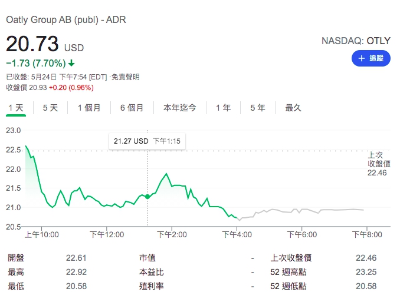Click the price 20.73
This screenshot has width=400, height=292.
point(32,44)
